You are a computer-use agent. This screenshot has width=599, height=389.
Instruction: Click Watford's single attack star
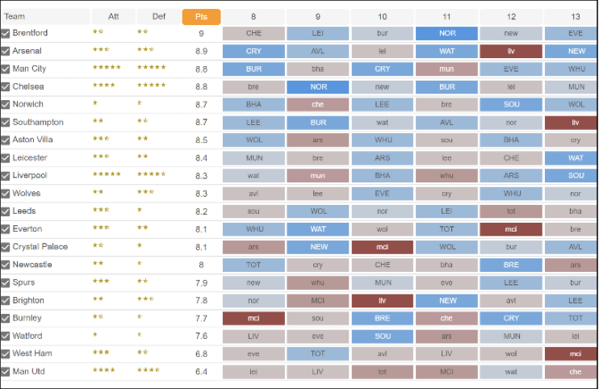pyautogui.click(x=95, y=336)
